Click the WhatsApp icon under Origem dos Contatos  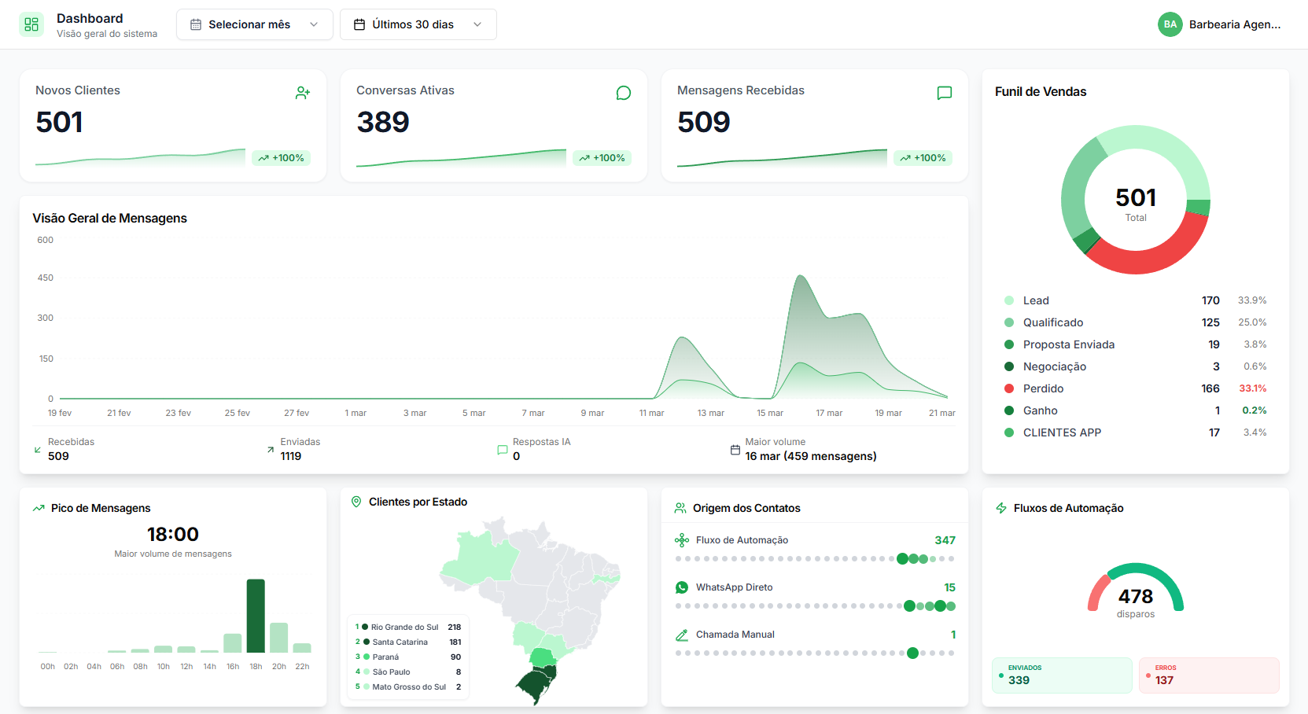680,587
